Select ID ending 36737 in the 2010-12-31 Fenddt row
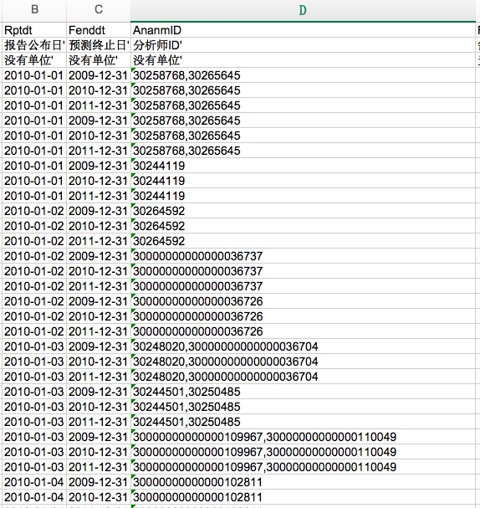 point(303,271)
